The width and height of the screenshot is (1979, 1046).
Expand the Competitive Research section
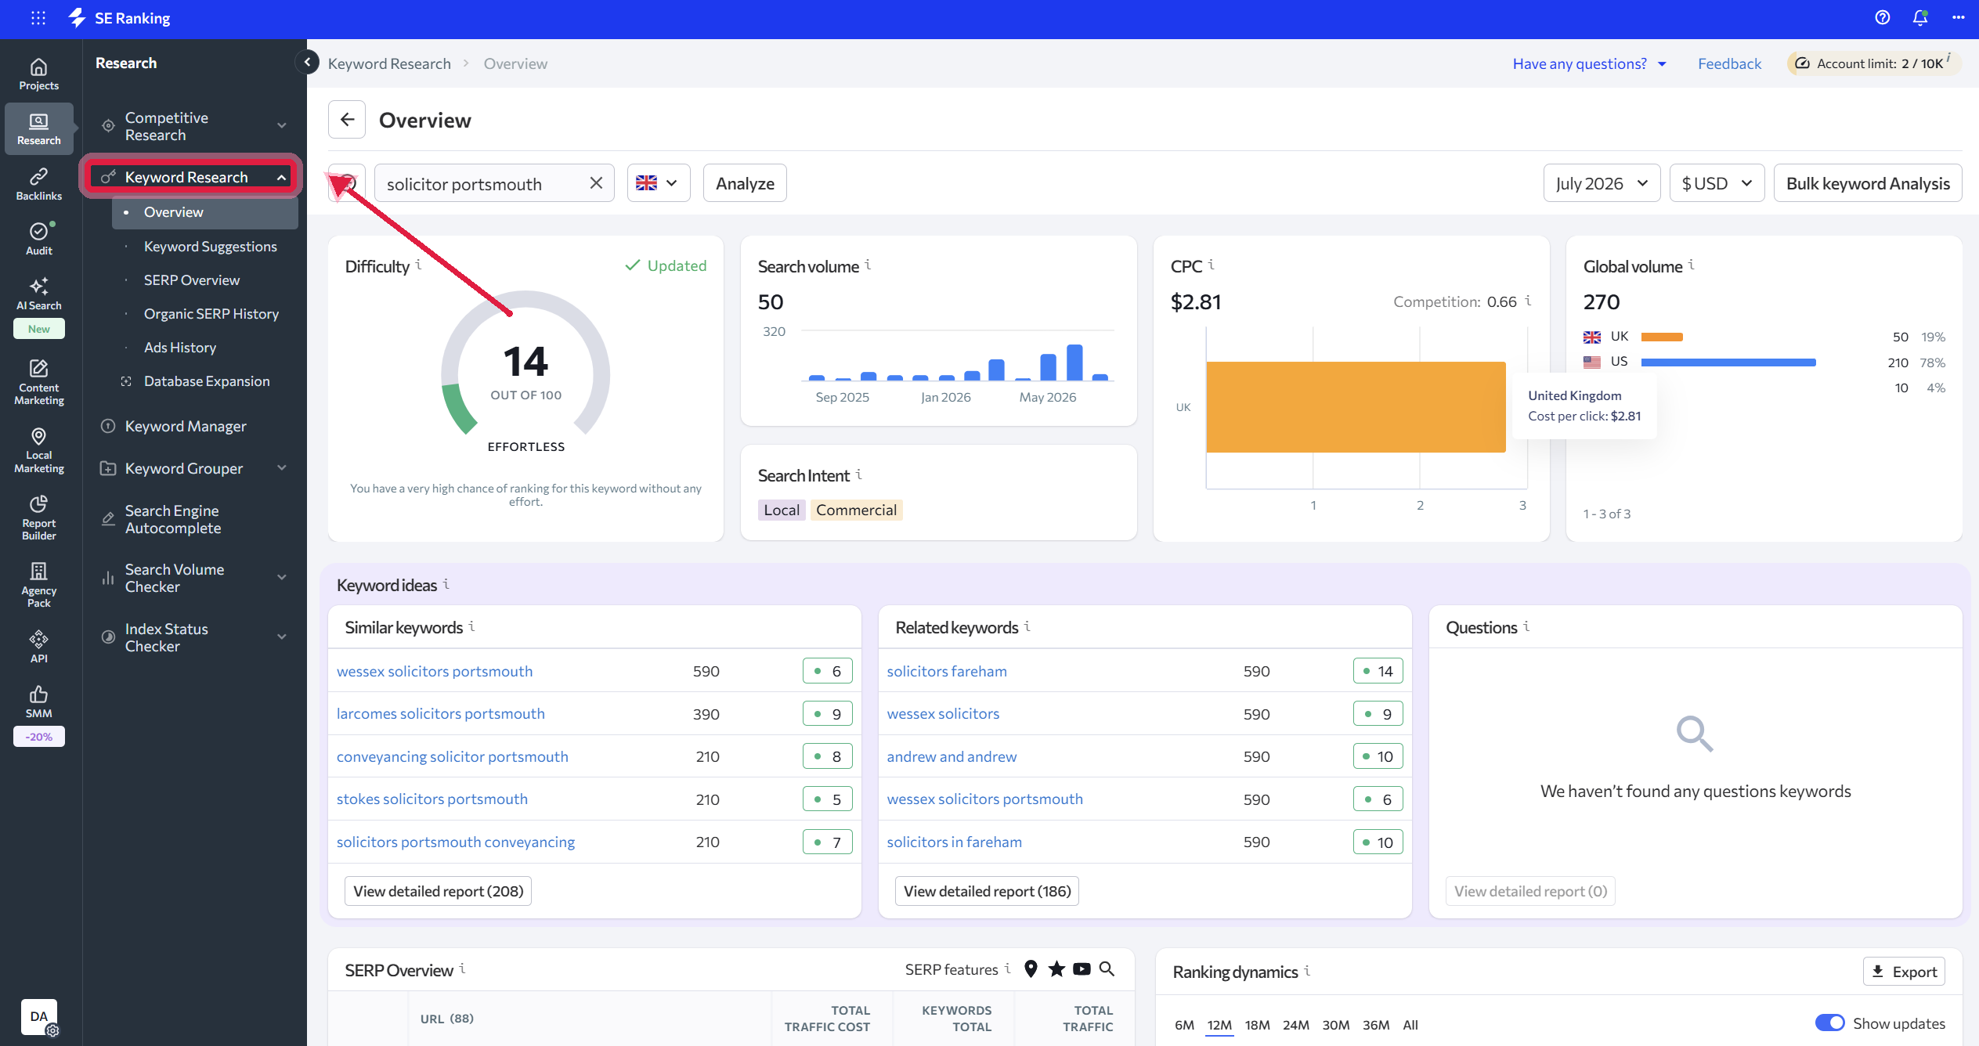(193, 126)
